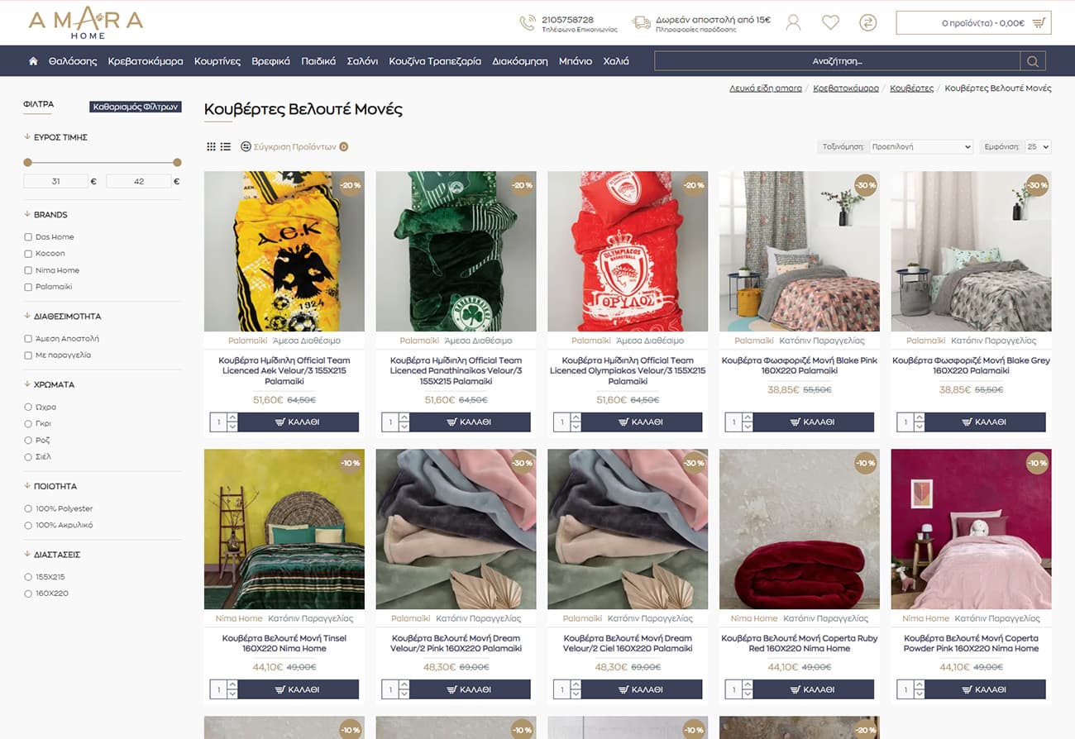Select the Σιέλ color option
Viewport: 1075px width, 739px height.
click(28, 457)
